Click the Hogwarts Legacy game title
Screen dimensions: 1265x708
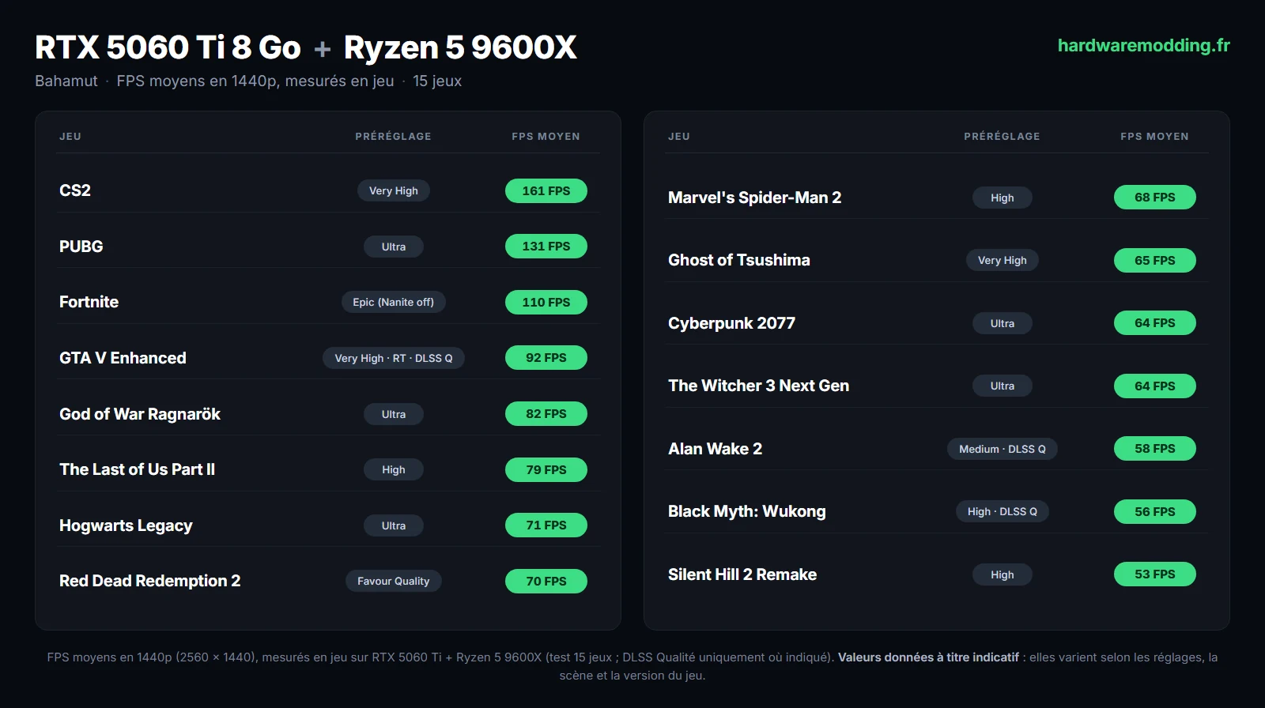pyautogui.click(x=126, y=525)
